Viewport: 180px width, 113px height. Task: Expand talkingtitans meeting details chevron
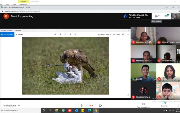coord(19,106)
